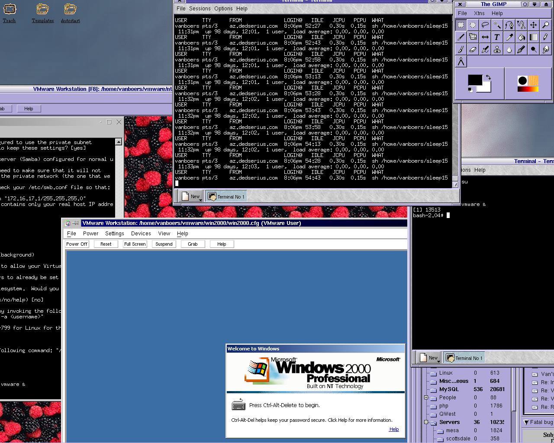Choose the Fuzzy Select magic wand

497,25
